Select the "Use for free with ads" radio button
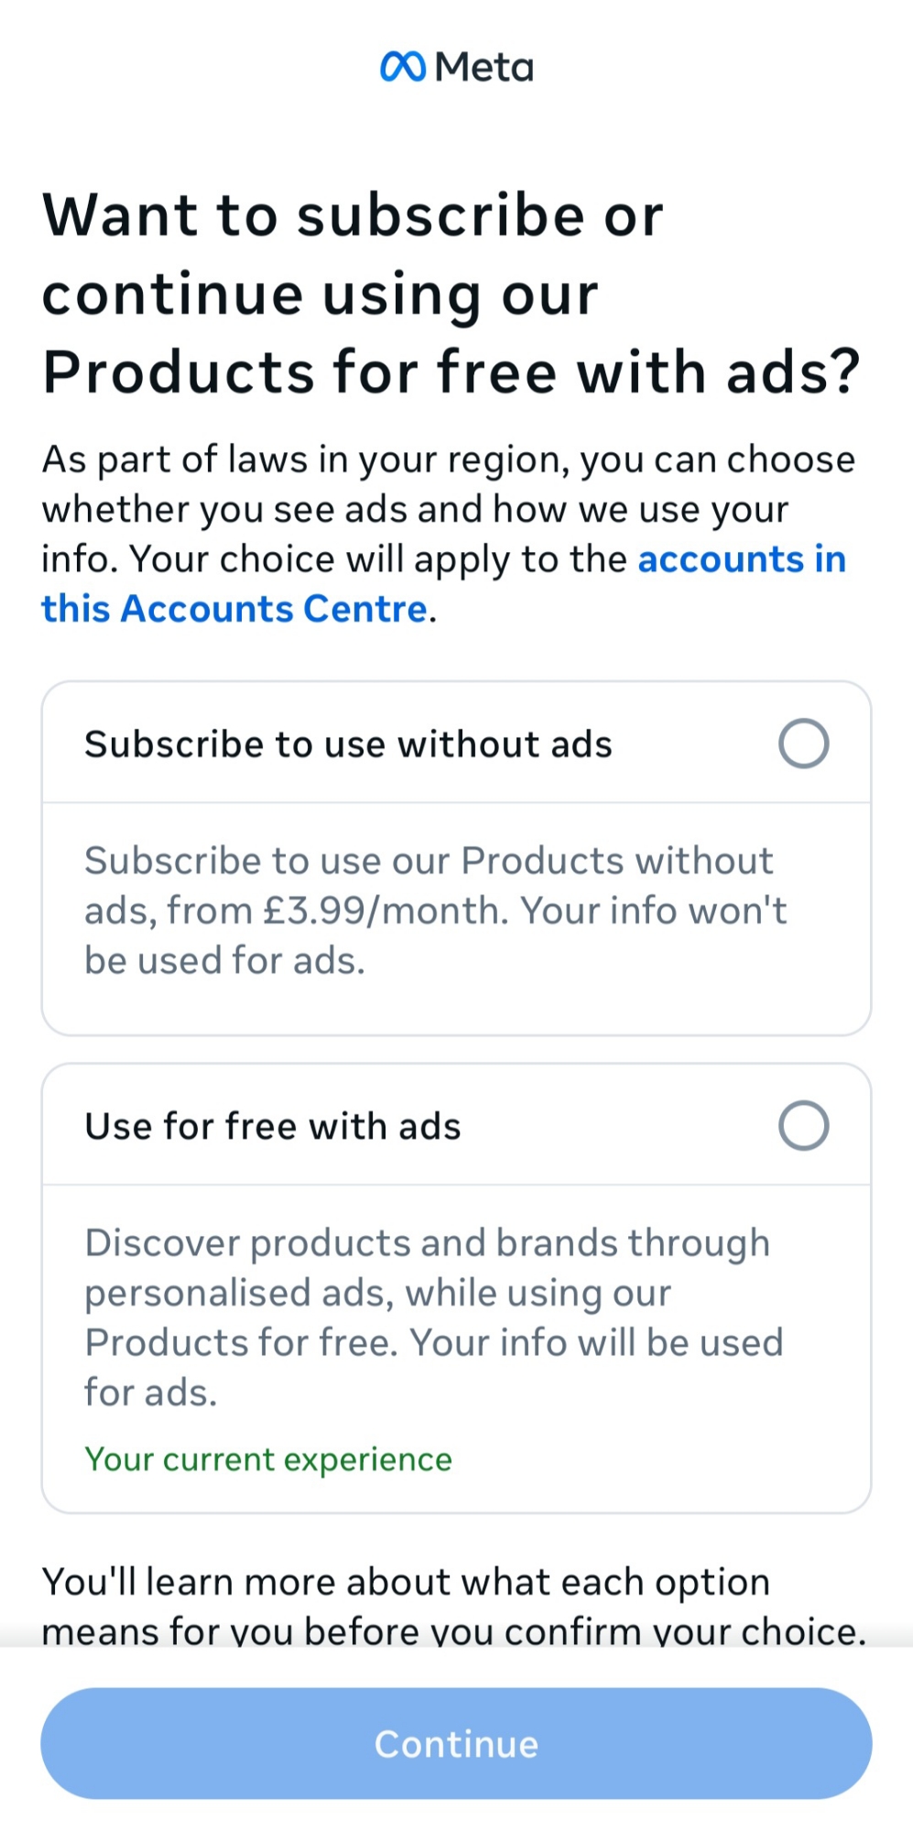 pyautogui.click(x=803, y=1125)
